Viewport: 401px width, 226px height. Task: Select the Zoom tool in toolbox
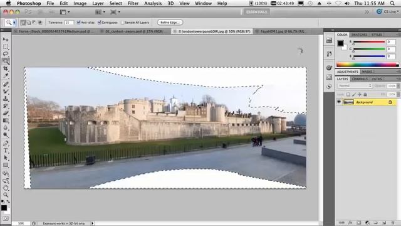pos(6,195)
